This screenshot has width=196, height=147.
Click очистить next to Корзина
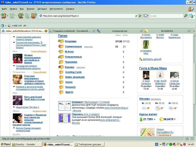point(81,67)
